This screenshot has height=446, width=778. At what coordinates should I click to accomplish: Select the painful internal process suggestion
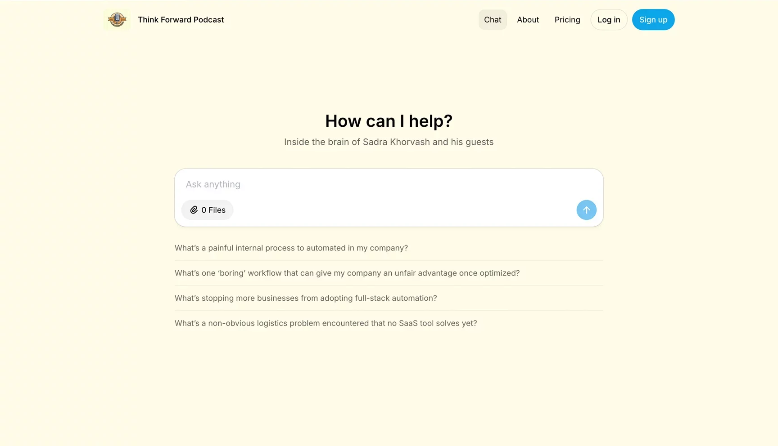click(291, 248)
